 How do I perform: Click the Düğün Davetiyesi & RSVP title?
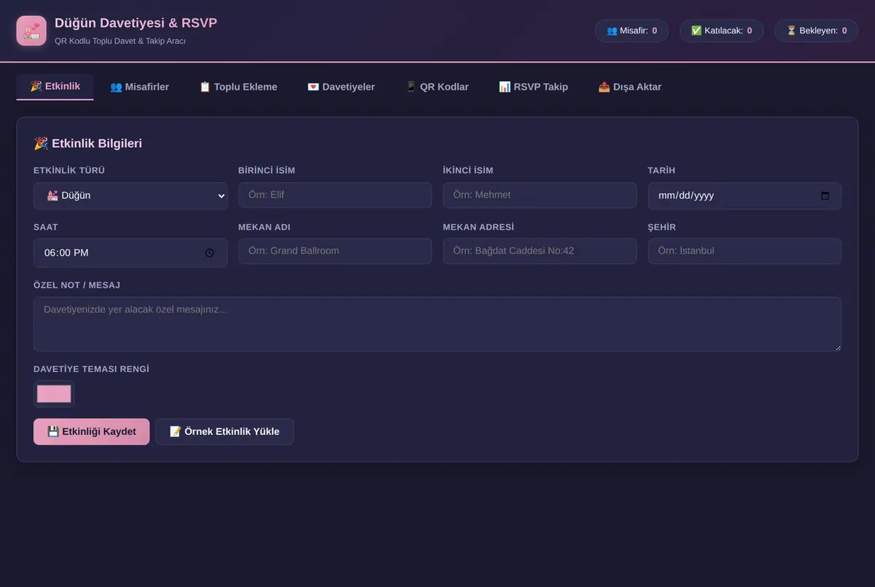(136, 23)
